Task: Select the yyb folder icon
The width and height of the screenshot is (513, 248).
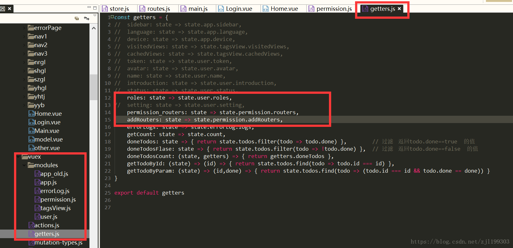Action: (31, 105)
